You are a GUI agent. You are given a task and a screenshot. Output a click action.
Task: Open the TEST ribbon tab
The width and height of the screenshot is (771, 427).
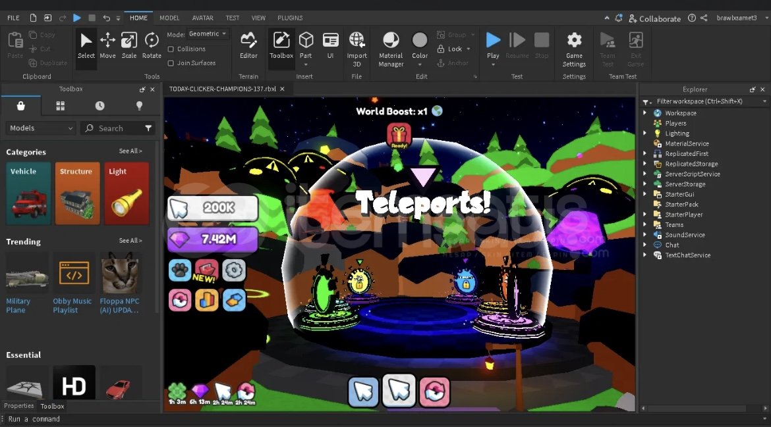pos(232,18)
